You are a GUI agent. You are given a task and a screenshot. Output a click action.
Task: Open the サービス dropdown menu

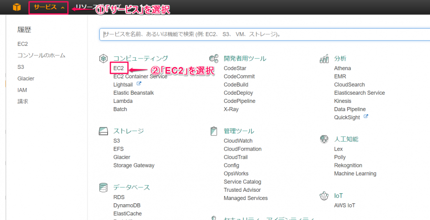[x=49, y=8]
